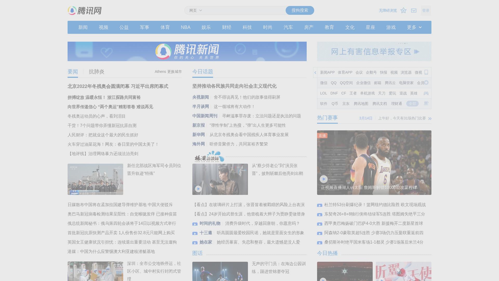Click the 登录 login button
499x281 pixels.
point(426,10)
